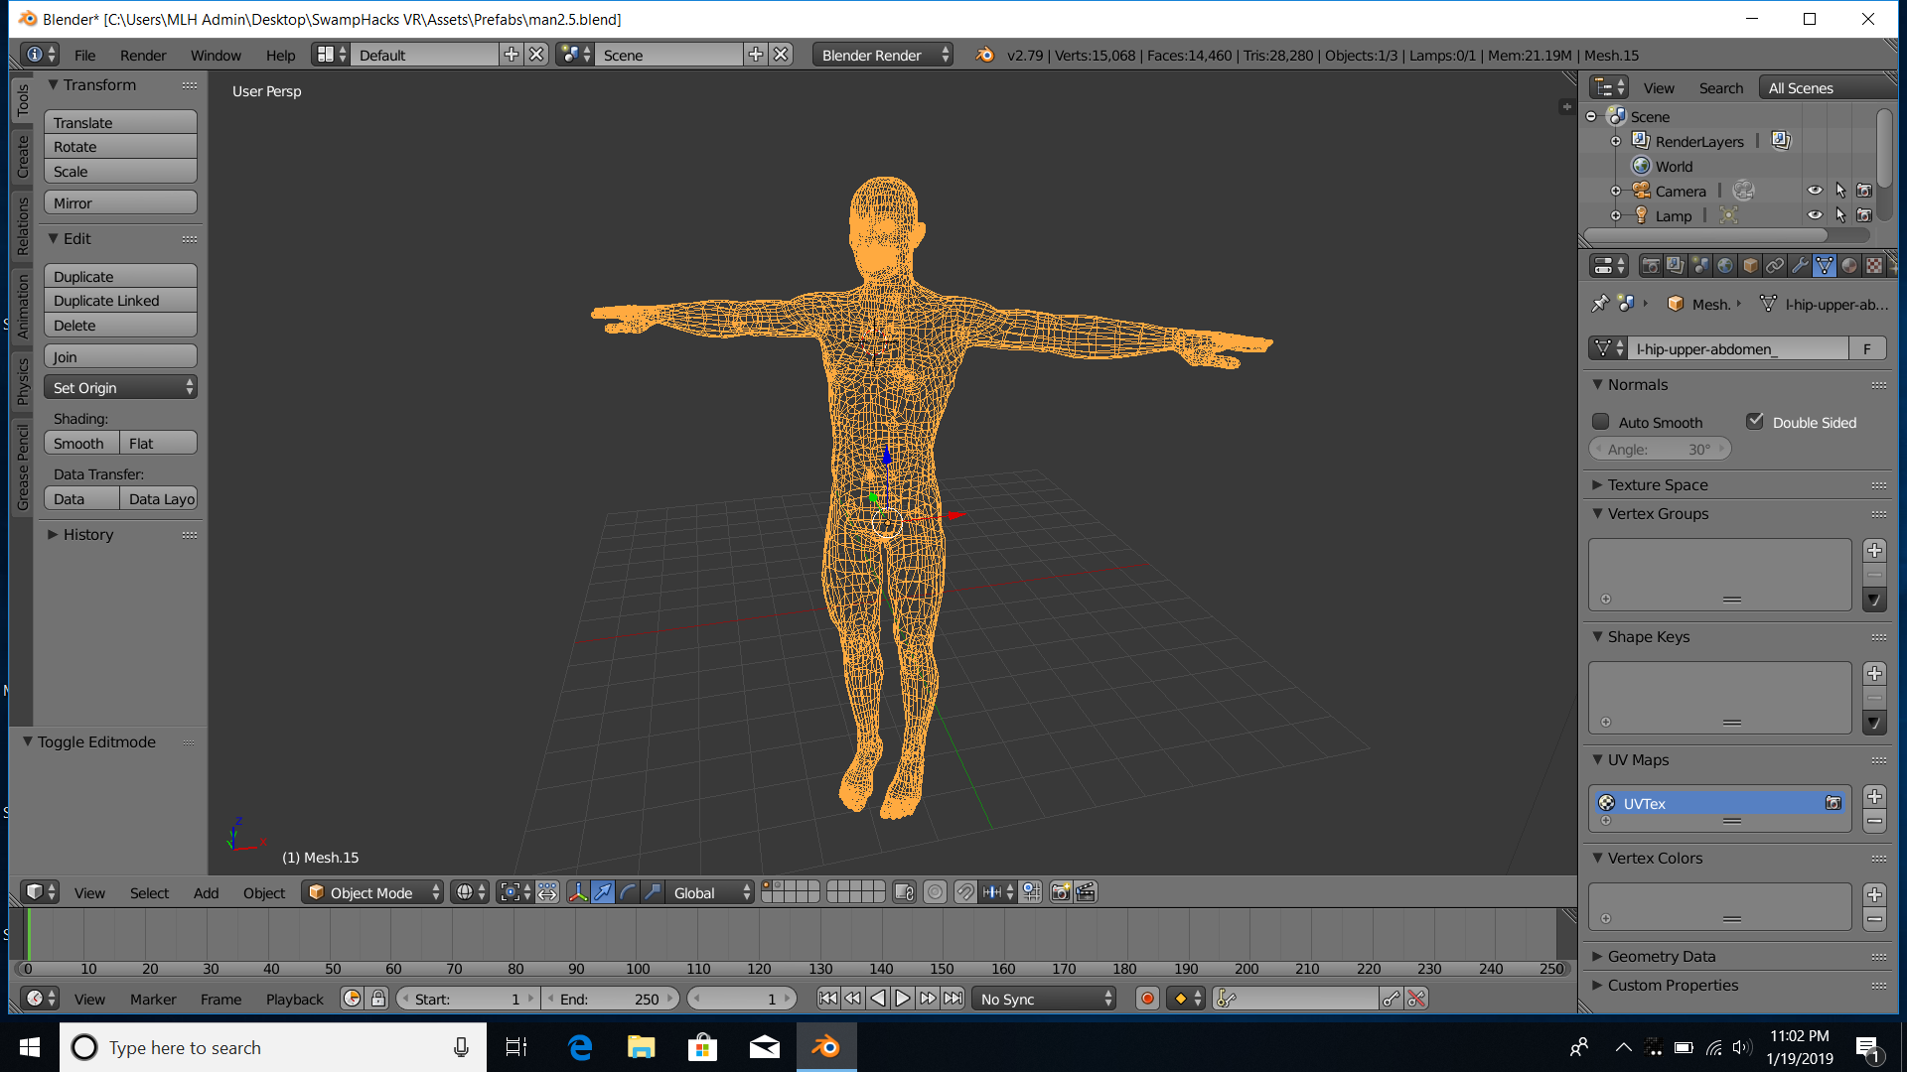
Task: Open the Material properties tab
Action: [x=1848, y=266]
